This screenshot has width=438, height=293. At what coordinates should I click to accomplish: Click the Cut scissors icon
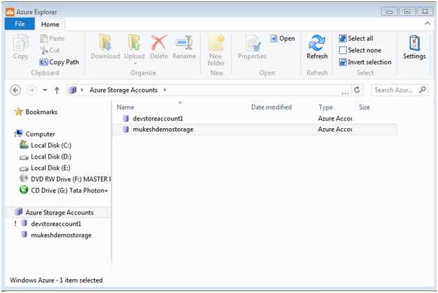coord(44,50)
